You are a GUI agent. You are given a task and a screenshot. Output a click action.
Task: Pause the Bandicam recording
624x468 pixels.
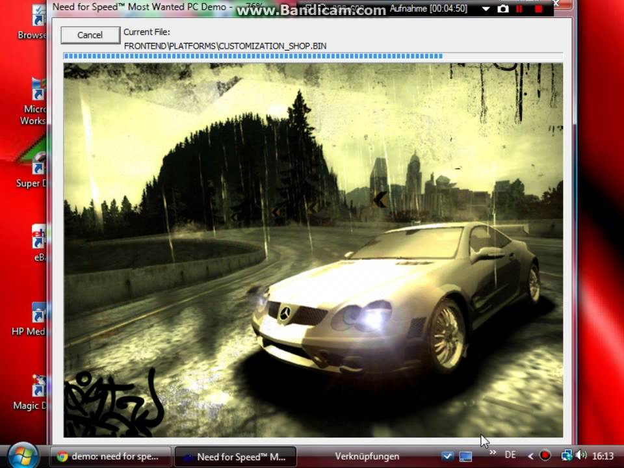click(x=519, y=8)
